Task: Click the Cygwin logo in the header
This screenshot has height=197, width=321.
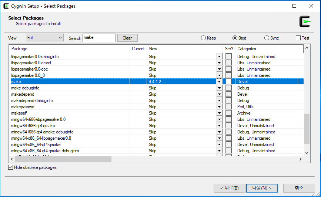Action: [x=305, y=21]
